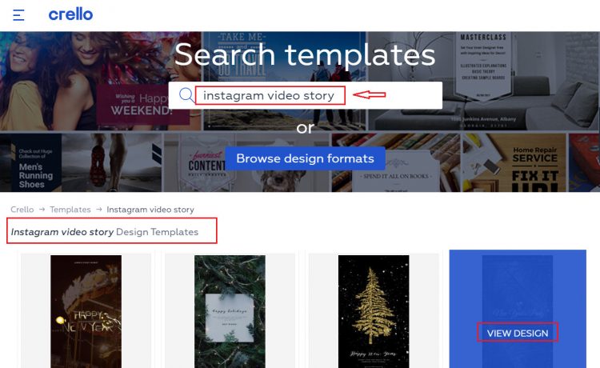The height and width of the screenshot is (368, 600).
Task: Open the golden Christmas tree template
Action: pyautogui.click(x=374, y=311)
